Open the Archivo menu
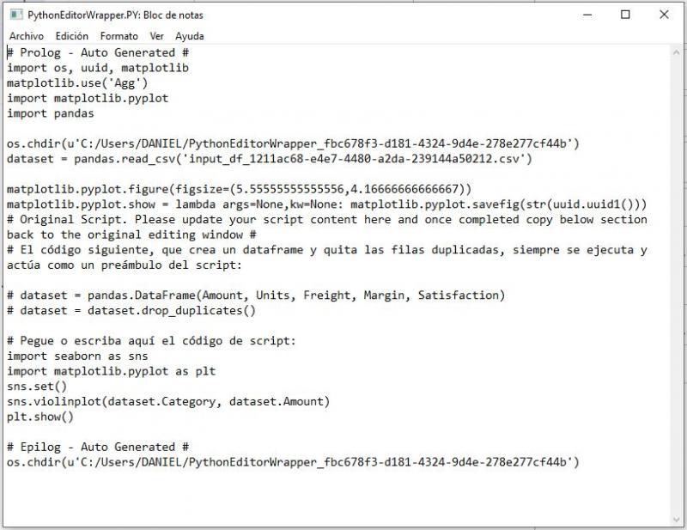This screenshot has width=687, height=530. point(26,36)
